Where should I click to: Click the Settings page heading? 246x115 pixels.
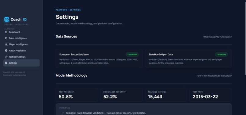[67, 17]
